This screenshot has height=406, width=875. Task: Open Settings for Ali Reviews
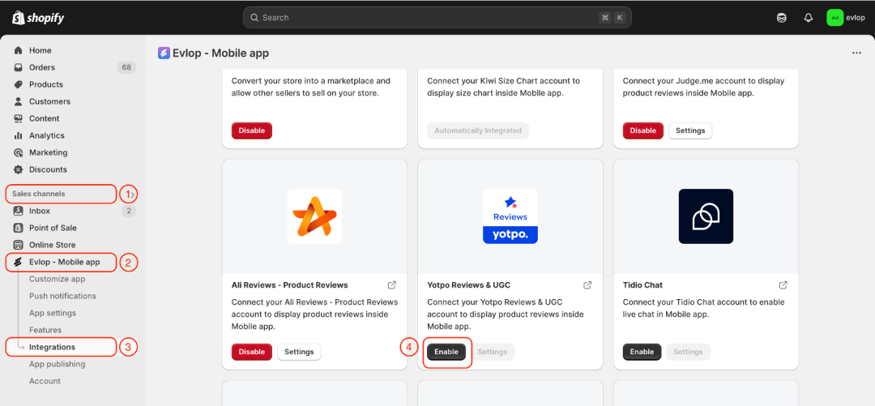tap(299, 352)
